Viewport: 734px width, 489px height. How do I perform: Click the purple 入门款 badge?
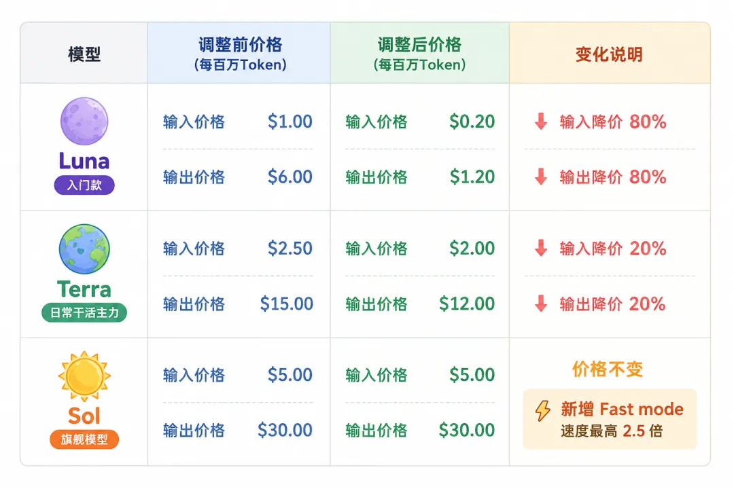click(x=84, y=185)
